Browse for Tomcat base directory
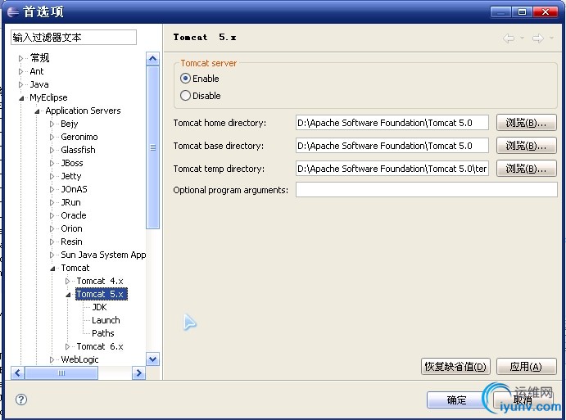Image resolution: width=566 pixels, height=420 pixels. pyautogui.click(x=527, y=146)
